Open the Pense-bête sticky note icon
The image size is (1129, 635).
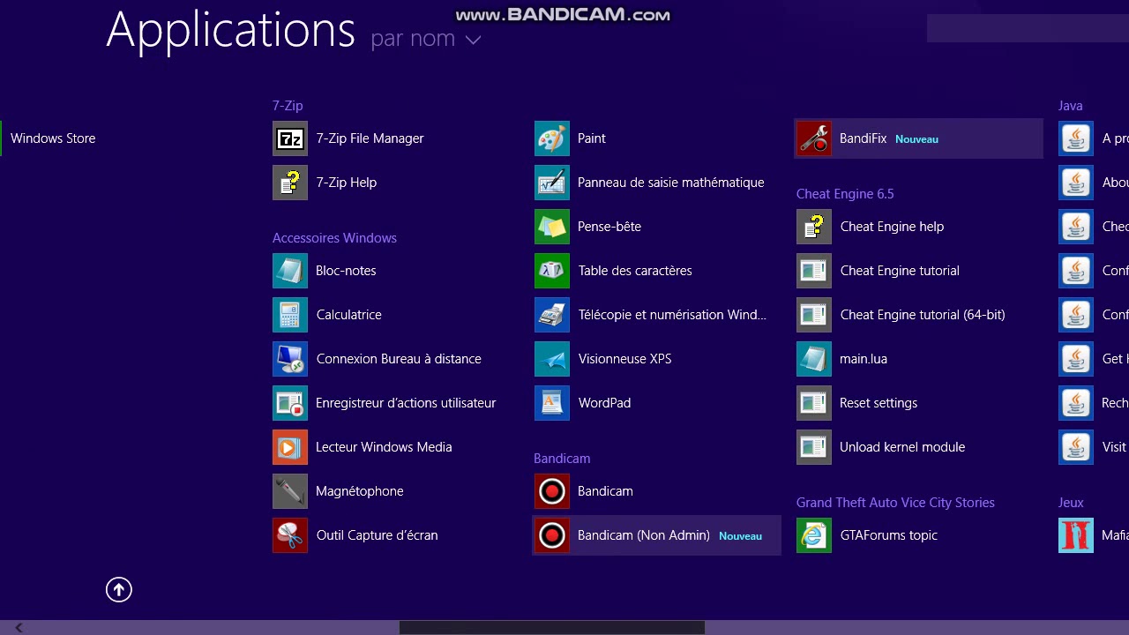pyautogui.click(x=552, y=227)
